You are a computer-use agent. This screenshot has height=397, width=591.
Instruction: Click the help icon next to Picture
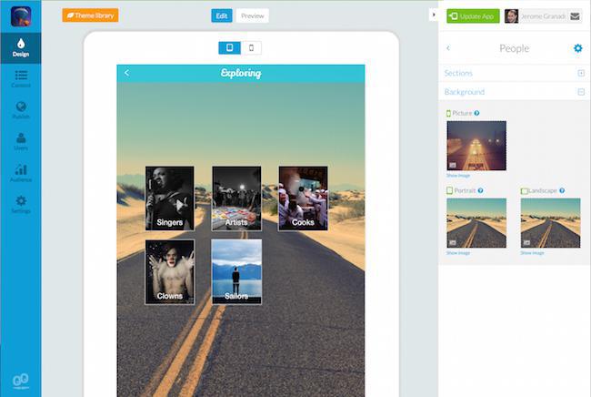[x=477, y=113]
